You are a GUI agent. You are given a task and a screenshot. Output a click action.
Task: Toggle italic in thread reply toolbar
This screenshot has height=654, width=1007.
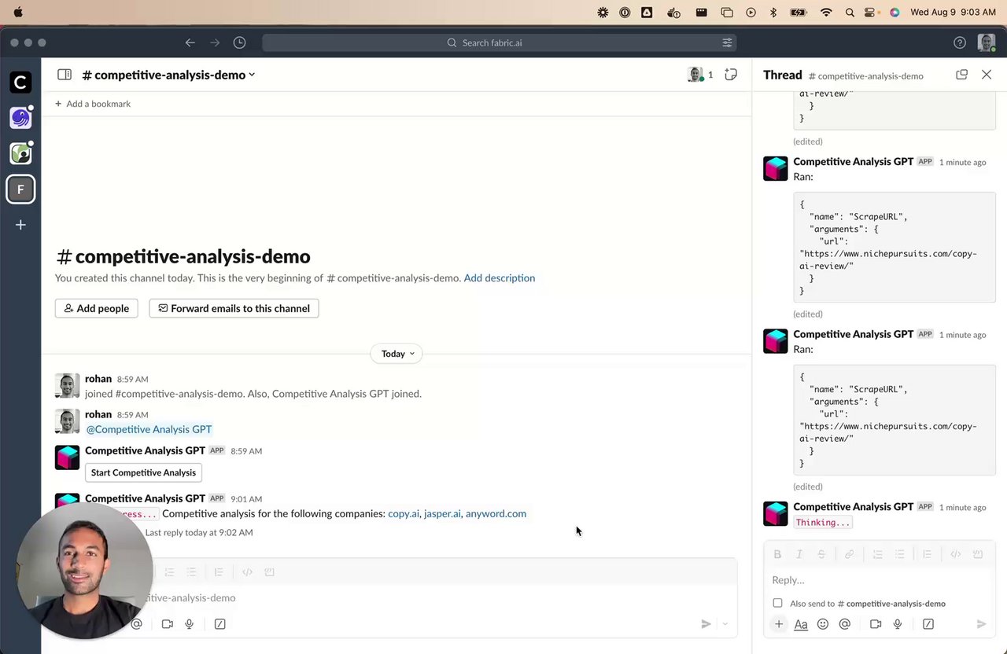click(799, 554)
